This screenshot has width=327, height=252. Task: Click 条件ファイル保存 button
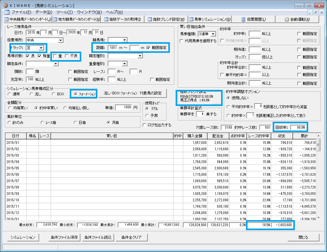coord(64,237)
